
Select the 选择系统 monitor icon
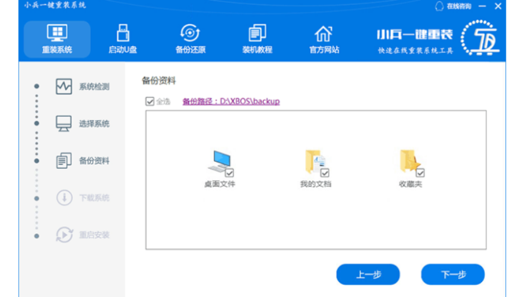click(64, 124)
